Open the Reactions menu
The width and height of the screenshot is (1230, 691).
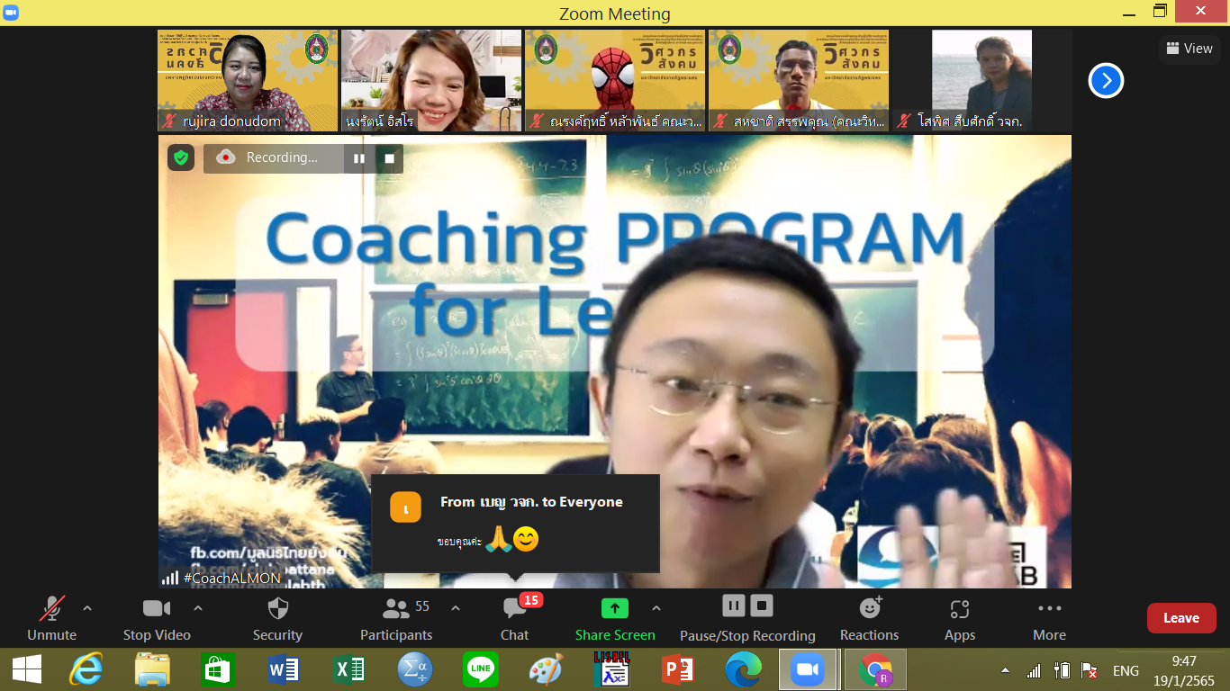click(870, 618)
